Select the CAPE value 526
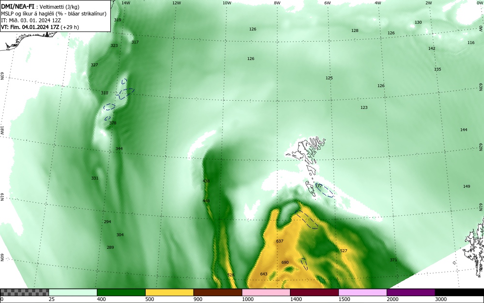The height and width of the screenshot is (303, 484). click(231, 275)
